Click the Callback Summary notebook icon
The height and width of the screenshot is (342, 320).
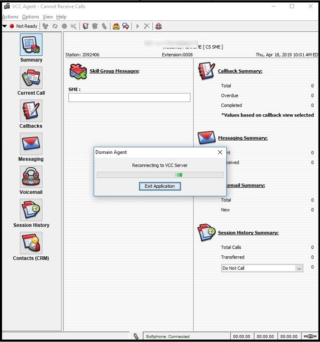(x=207, y=71)
